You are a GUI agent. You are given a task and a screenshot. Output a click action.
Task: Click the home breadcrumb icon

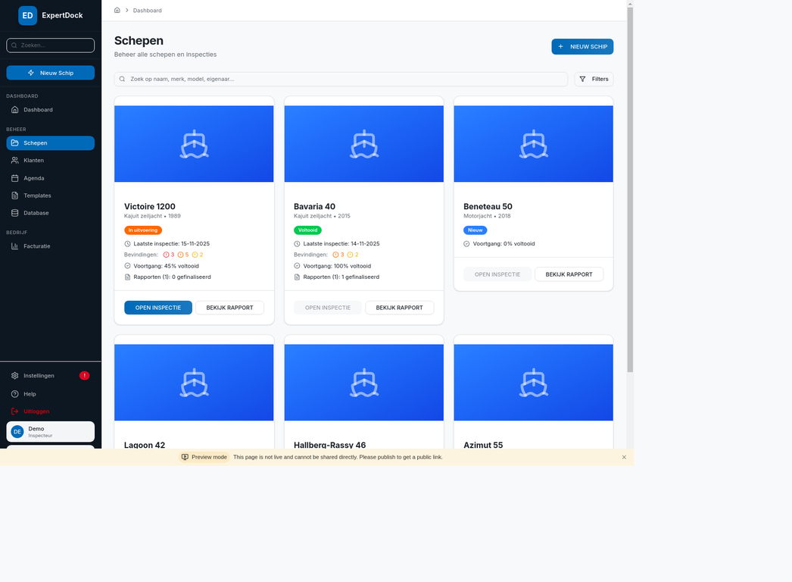[x=117, y=10]
